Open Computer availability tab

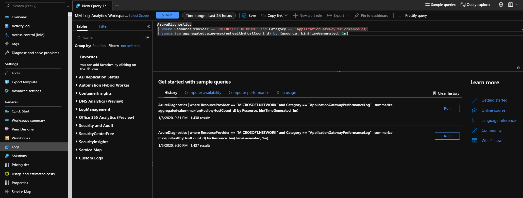(203, 93)
